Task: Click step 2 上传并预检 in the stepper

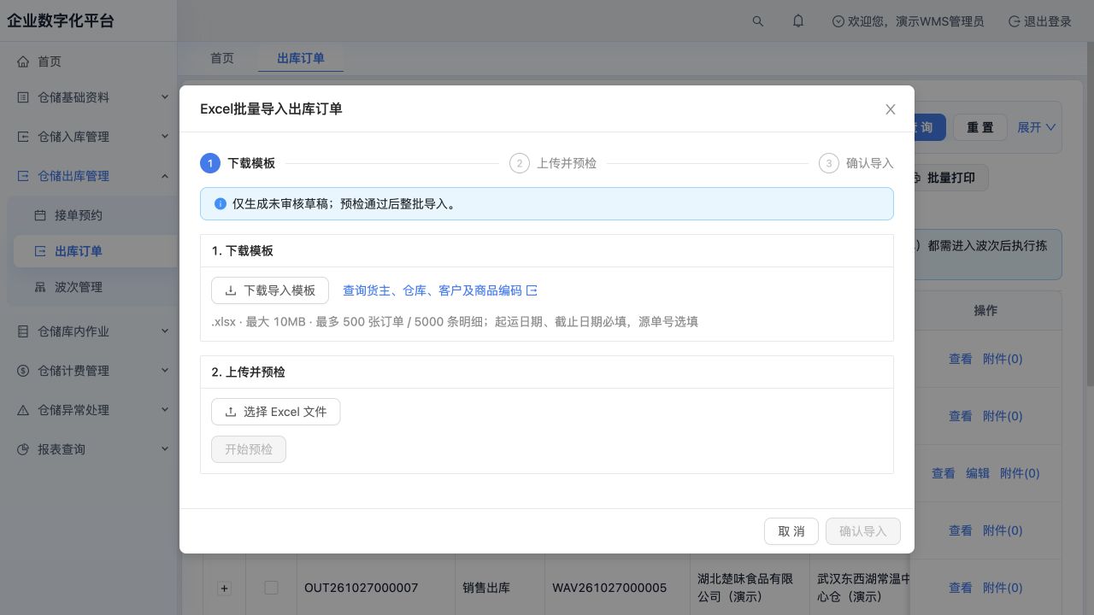Action: coord(553,163)
